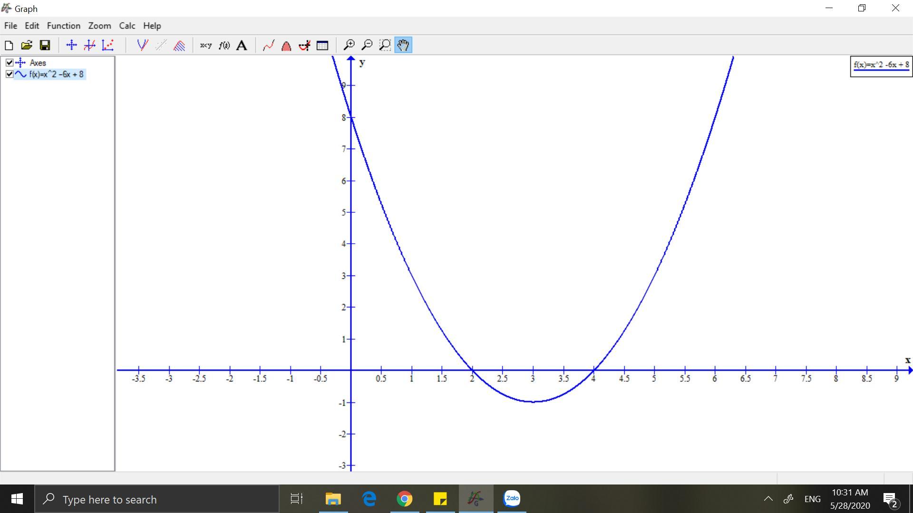Activate the zoom window tool
Image resolution: width=913 pixels, height=513 pixels.
pyautogui.click(x=385, y=45)
